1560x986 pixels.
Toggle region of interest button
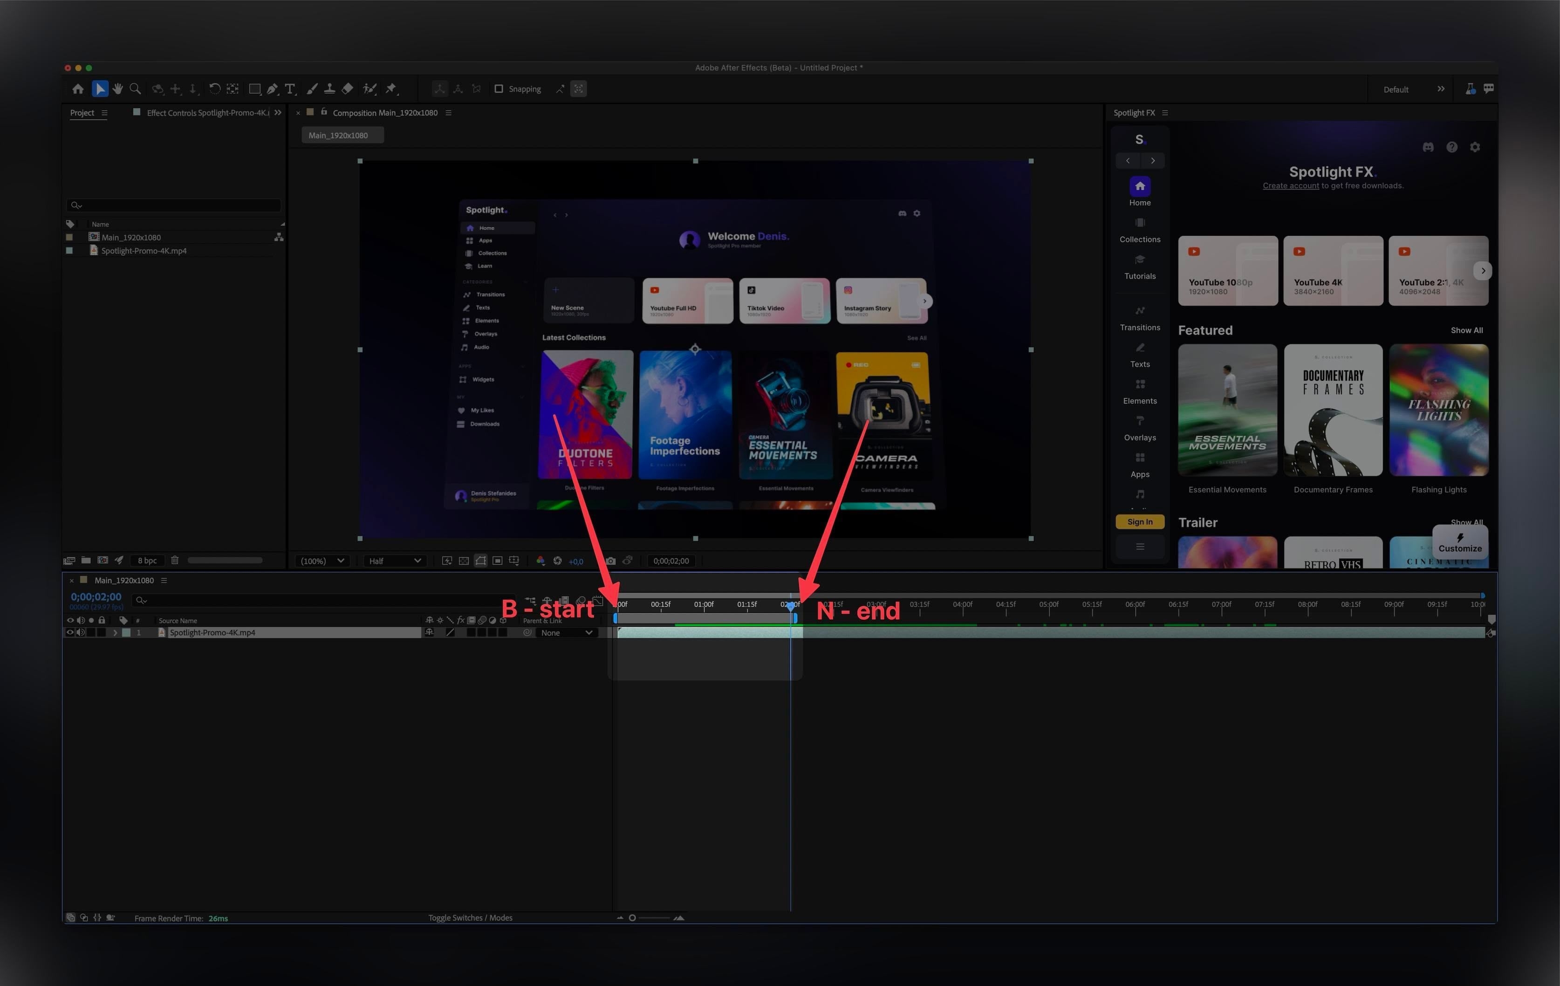[x=497, y=561]
